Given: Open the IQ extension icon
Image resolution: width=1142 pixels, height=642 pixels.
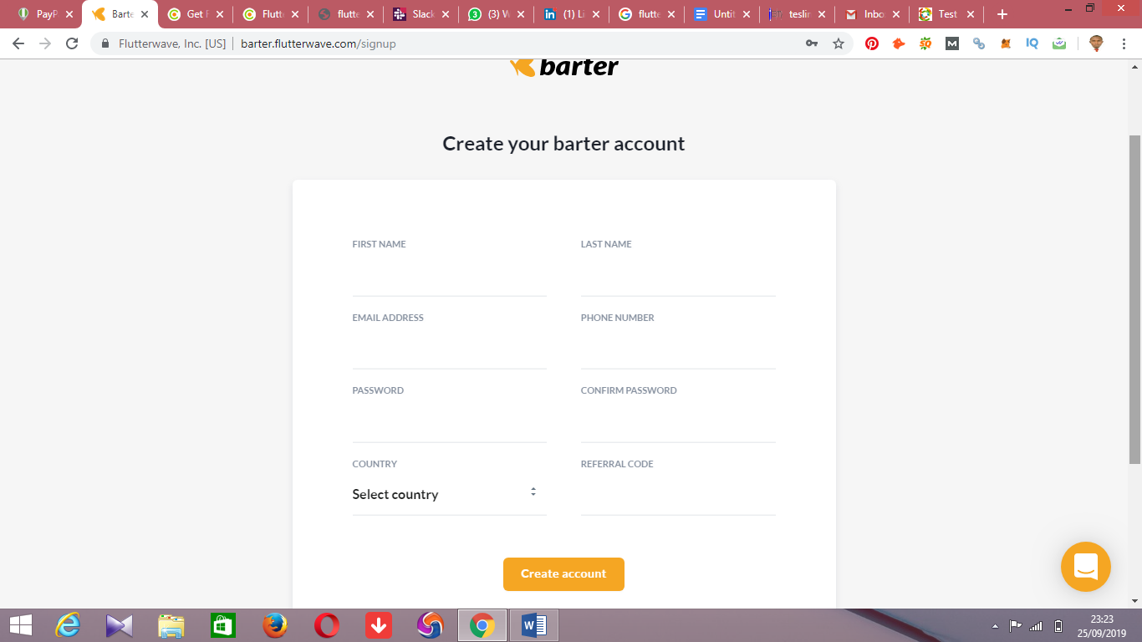Looking at the screenshot, I should coord(1032,43).
